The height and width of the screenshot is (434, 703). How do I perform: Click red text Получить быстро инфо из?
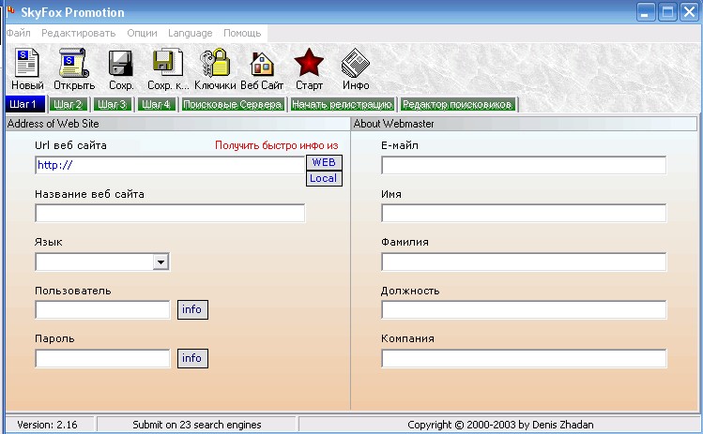(x=276, y=145)
